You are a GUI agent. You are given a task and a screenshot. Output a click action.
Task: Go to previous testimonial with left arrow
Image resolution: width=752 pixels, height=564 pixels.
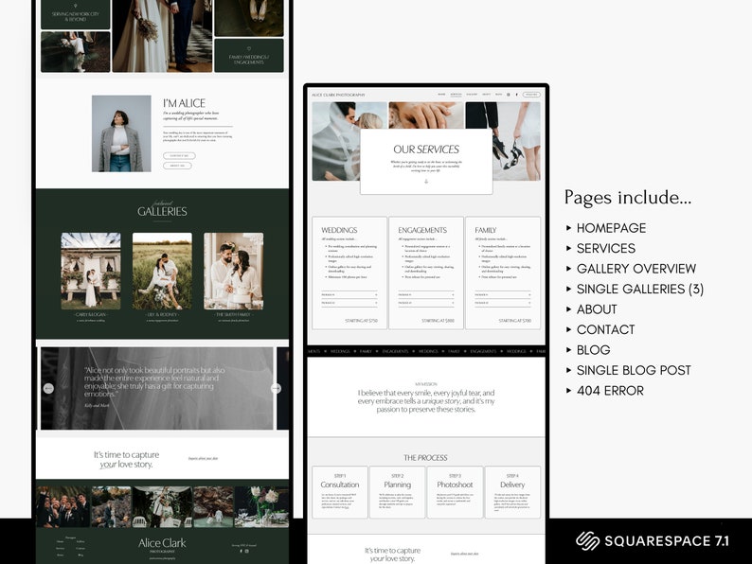(48, 388)
